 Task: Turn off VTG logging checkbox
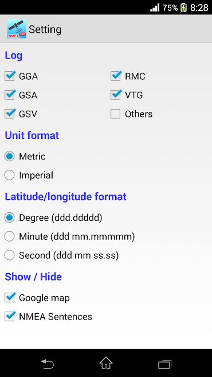[116, 95]
